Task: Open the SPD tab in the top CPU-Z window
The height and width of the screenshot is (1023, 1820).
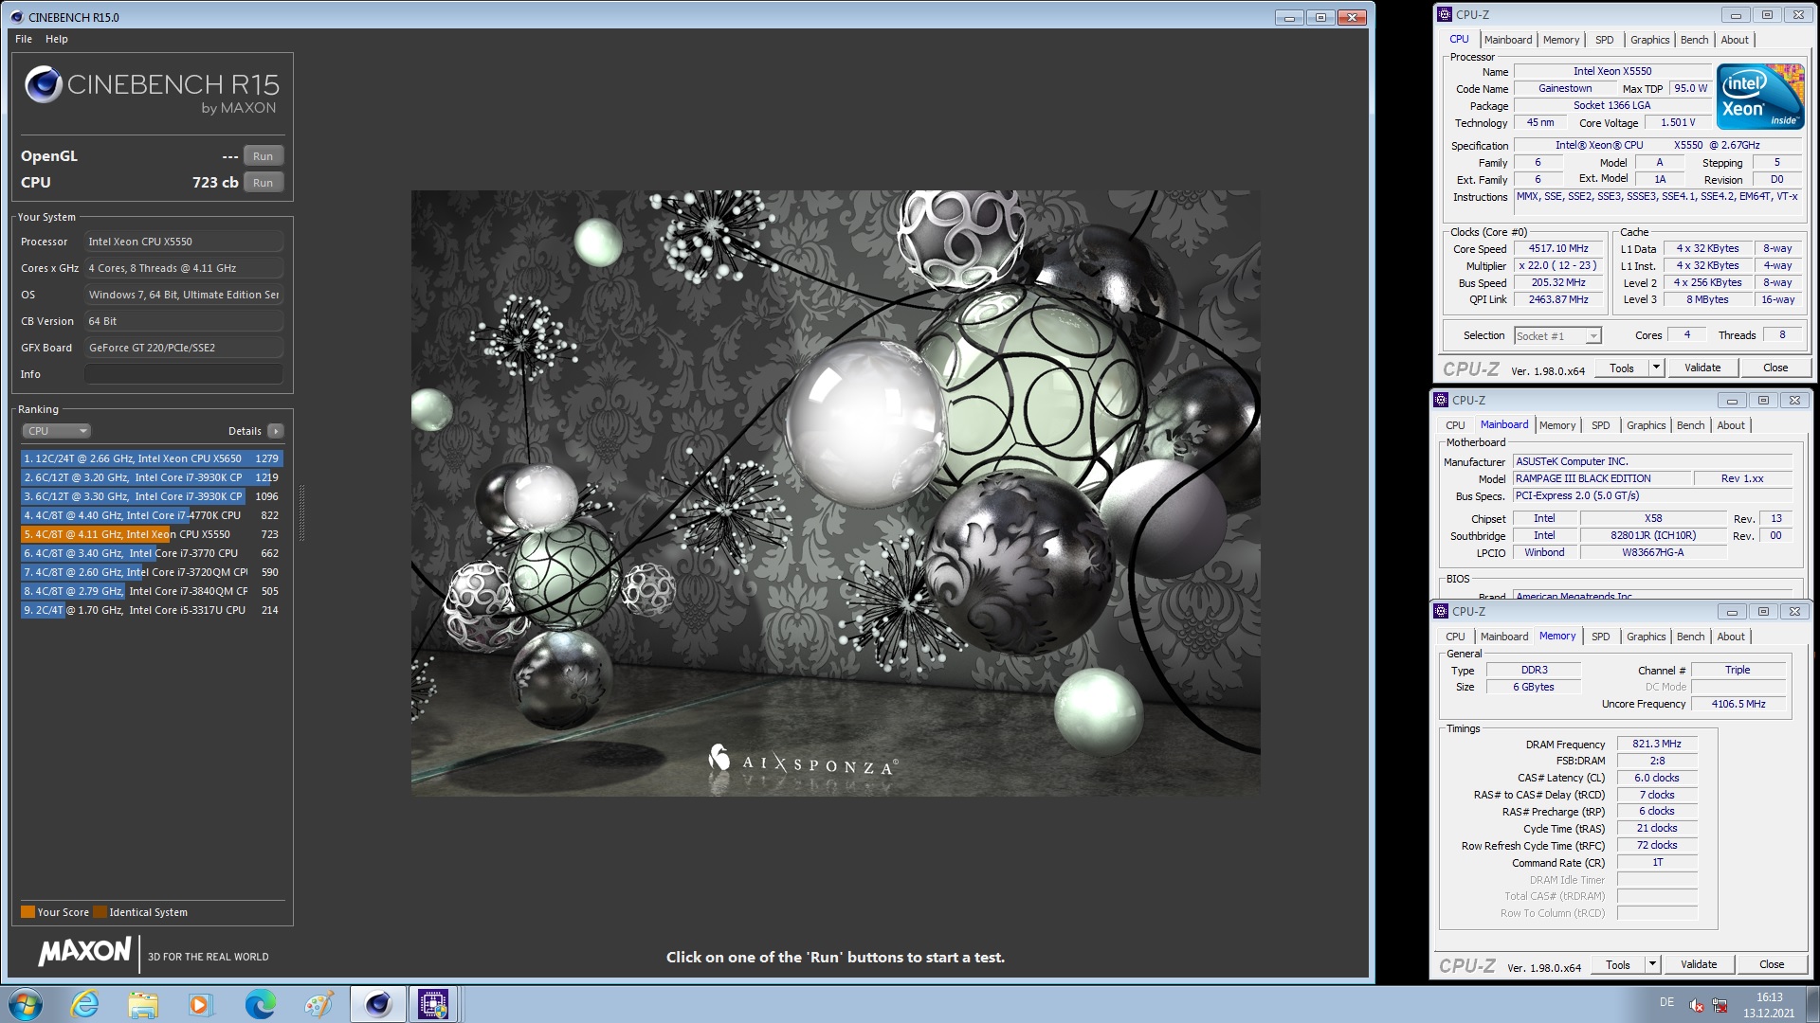Action: click(x=1604, y=40)
